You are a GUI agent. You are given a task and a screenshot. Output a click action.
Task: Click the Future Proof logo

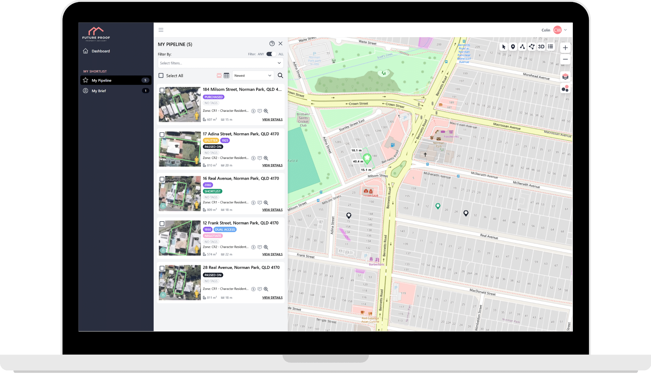(96, 34)
